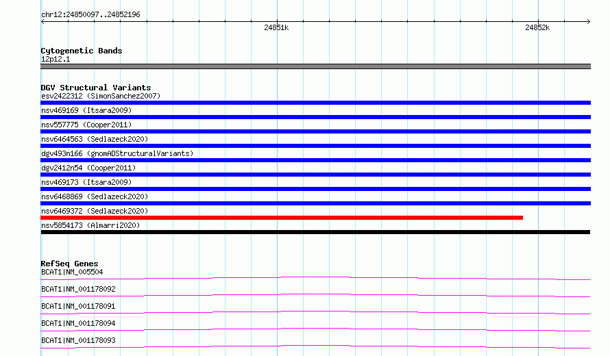Select the nsv6464563 (Sedlazeck2020) label
The width and height of the screenshot is (610, 356).
pyautogui.click(x=95, y=139)
